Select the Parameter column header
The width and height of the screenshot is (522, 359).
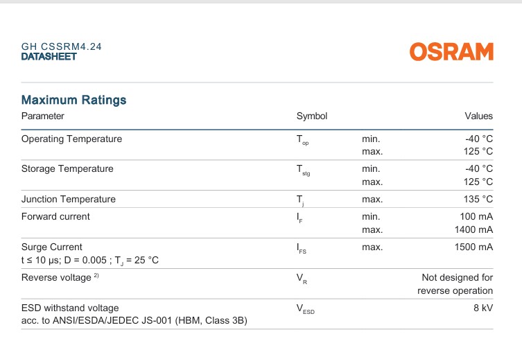coord(42,116)
